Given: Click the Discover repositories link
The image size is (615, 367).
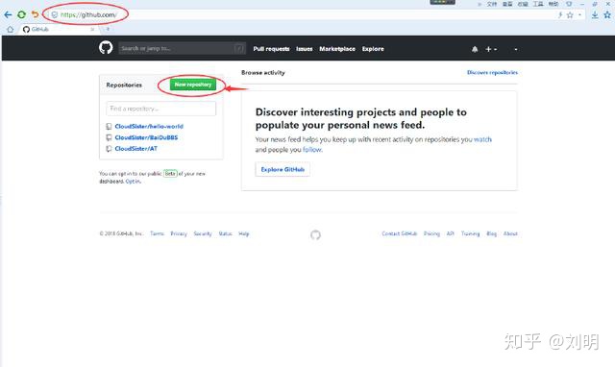Looking at the screenshot, I should 492,73.
